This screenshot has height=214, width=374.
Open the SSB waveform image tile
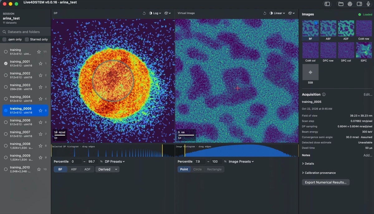pyautogui.click(x=310, y=72)
